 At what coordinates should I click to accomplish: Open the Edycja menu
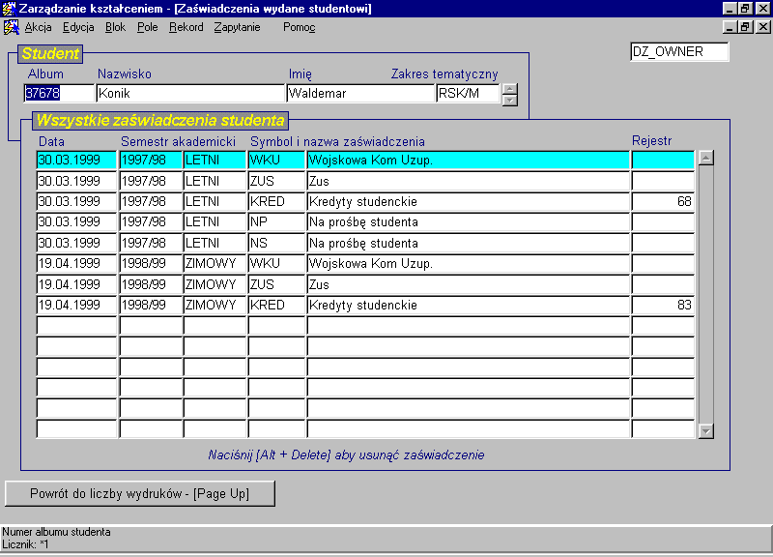(78, 27)
